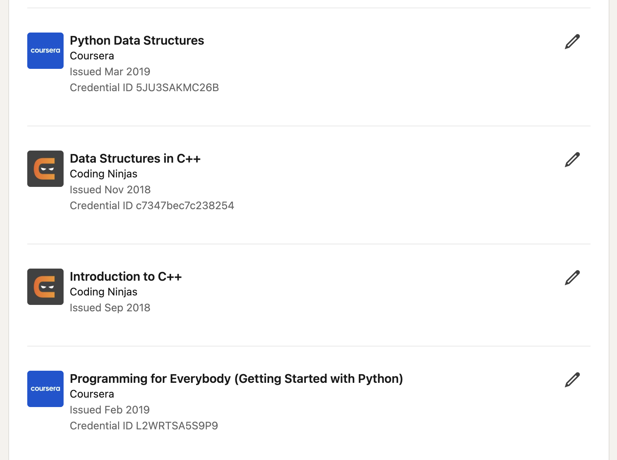Open the Python Data Structures title
617x460 pixels.
point(137,40)
